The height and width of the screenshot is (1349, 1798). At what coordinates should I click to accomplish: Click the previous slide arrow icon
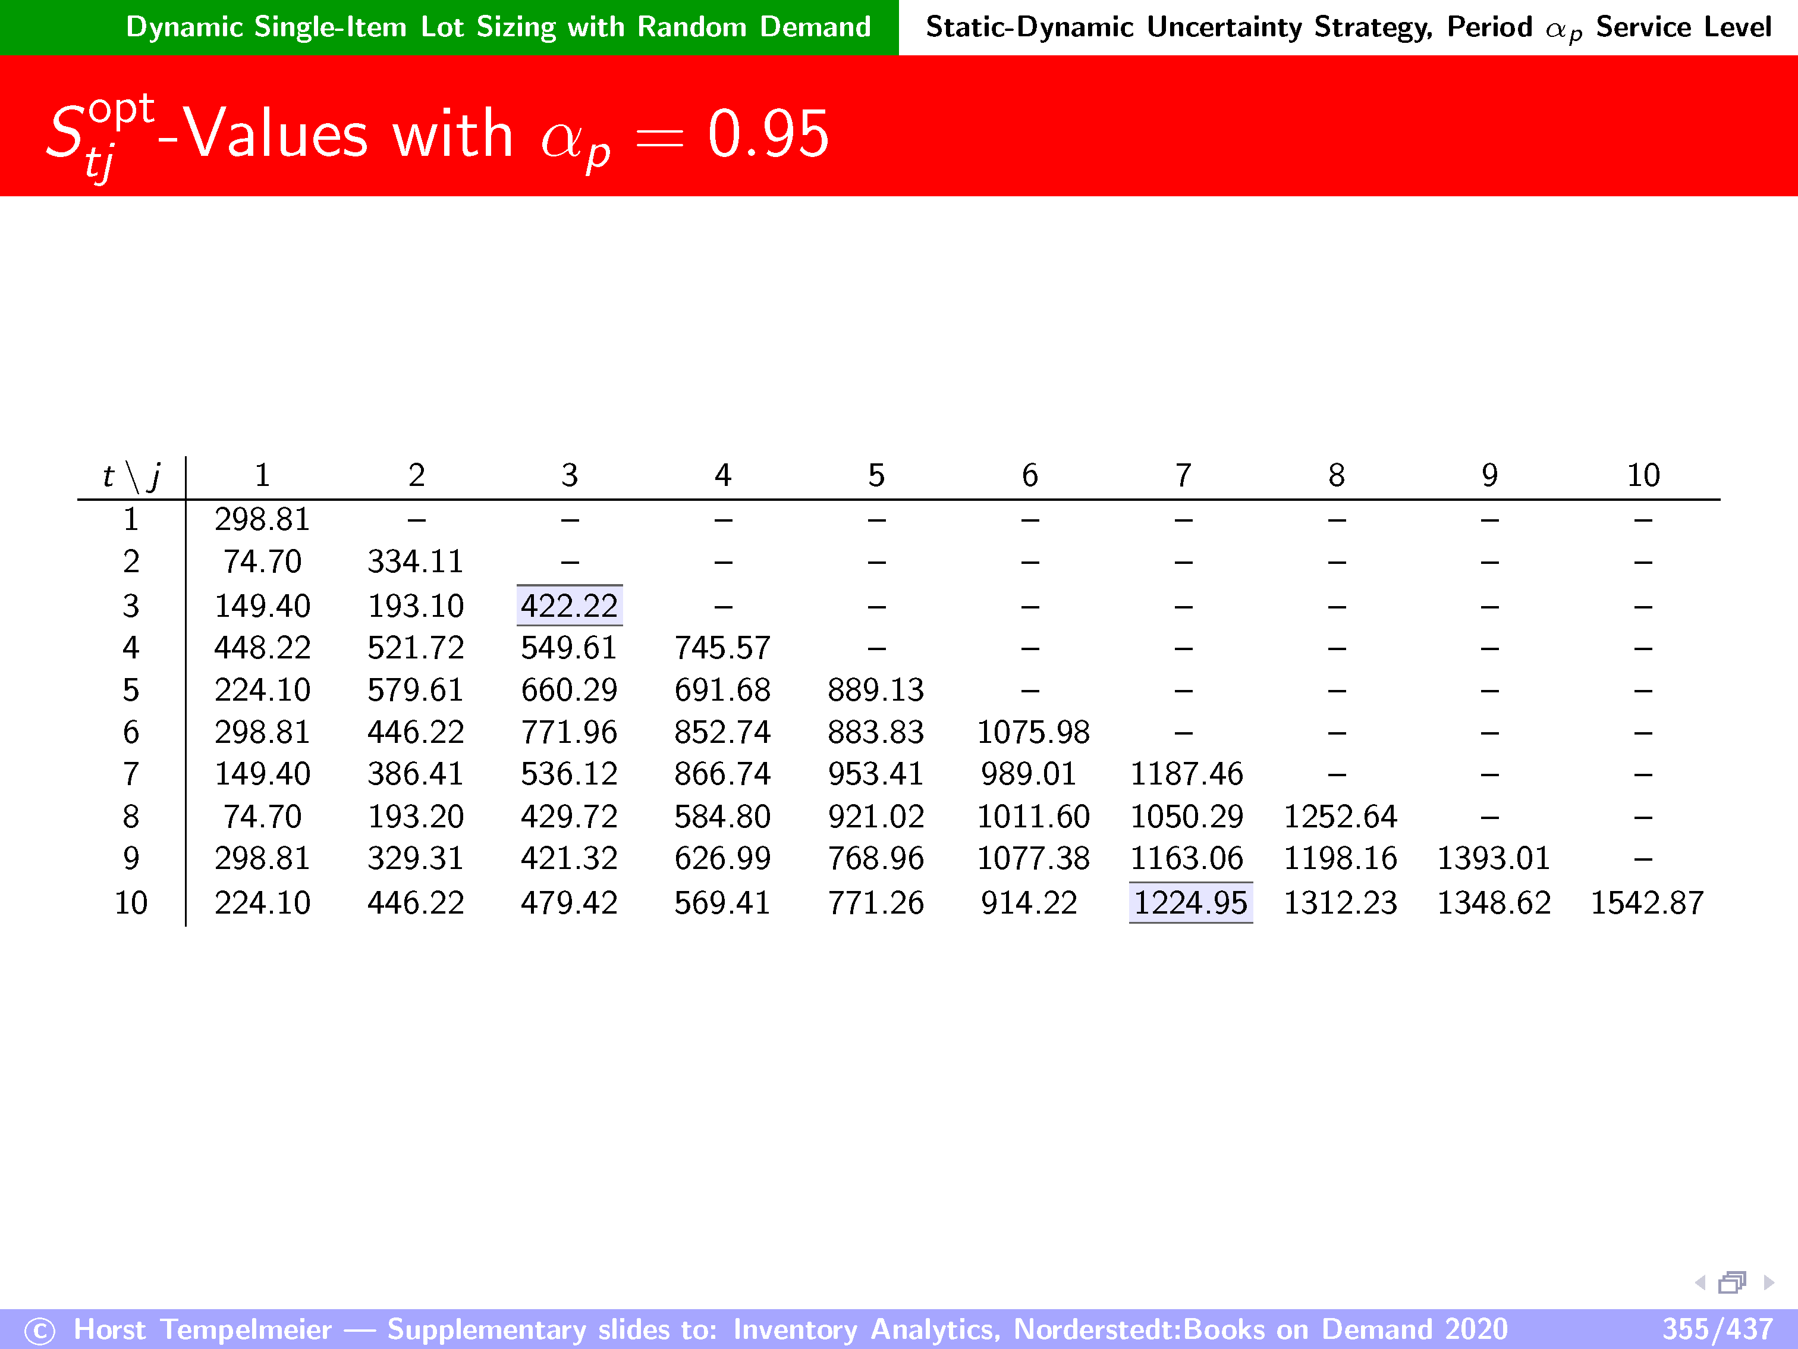coord(1700,1282)
